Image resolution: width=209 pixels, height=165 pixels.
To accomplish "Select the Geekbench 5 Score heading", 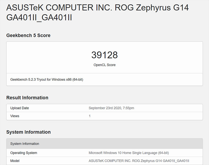I will point(28,35).
